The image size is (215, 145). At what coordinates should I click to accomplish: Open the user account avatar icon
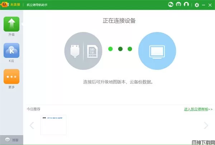point(186,5)
